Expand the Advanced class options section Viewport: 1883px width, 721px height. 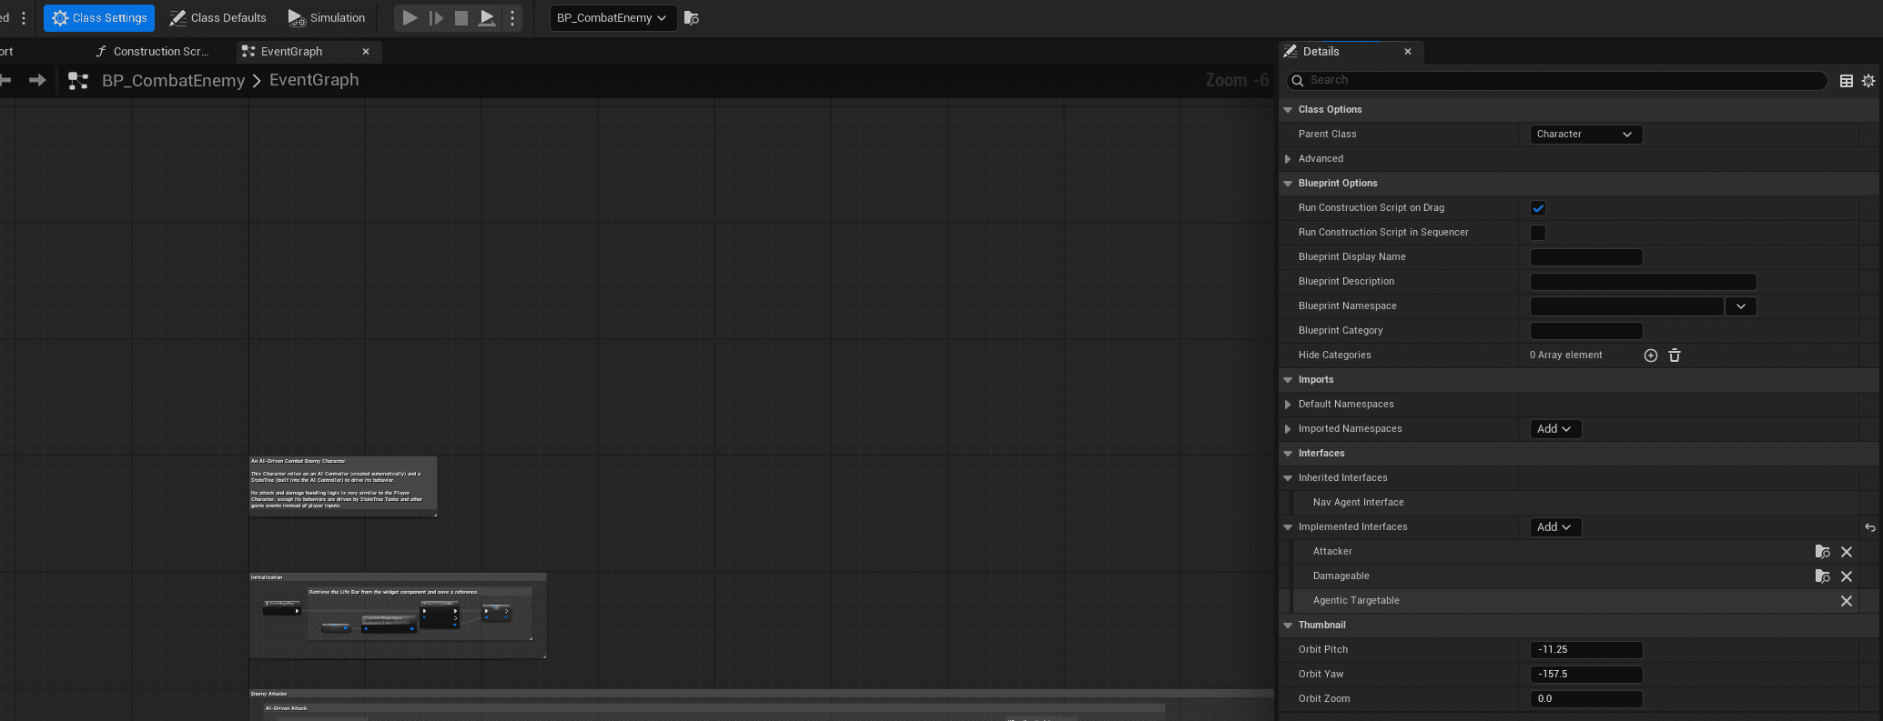pyautogui.click(x=1288, y=159)
